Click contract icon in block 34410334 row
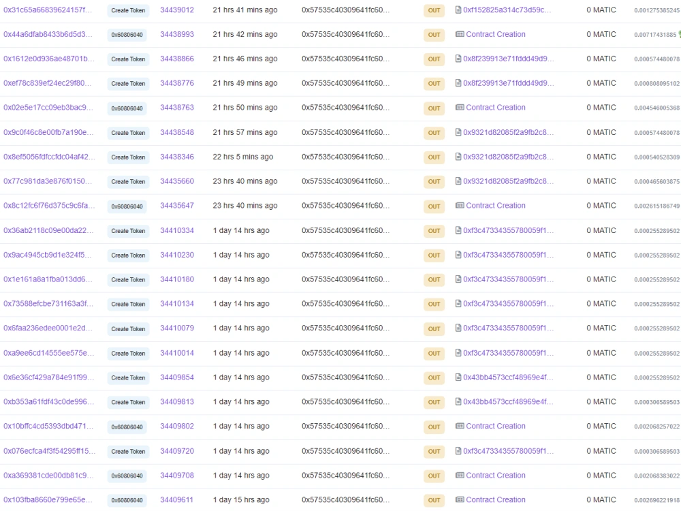Image resolution: width=681 pixels, height=511 pixels. 458,230
